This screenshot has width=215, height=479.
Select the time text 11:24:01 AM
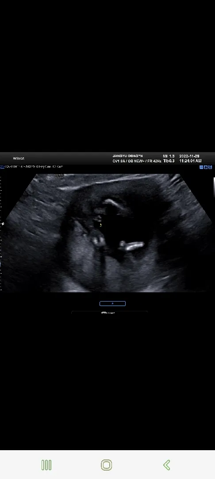pyautogui.click(x=190, y=161)
